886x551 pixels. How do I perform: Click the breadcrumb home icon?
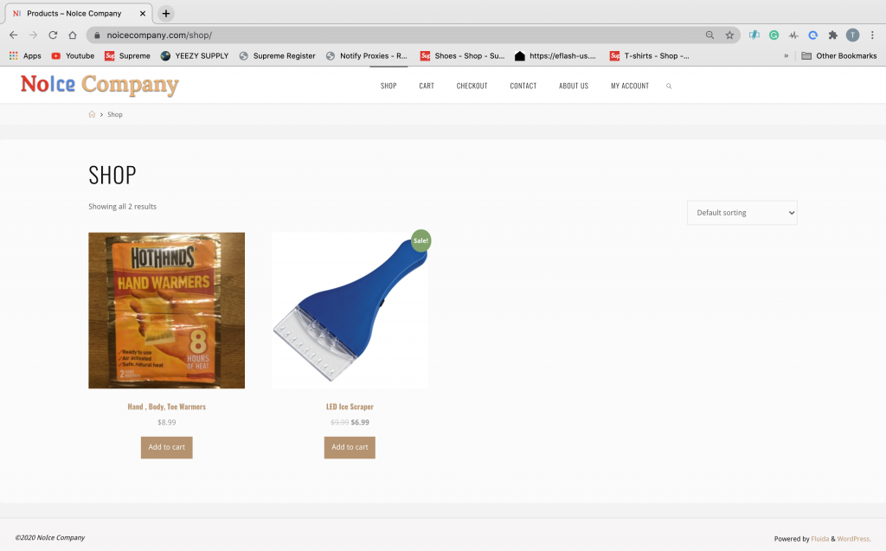click(x=92, y=114)
